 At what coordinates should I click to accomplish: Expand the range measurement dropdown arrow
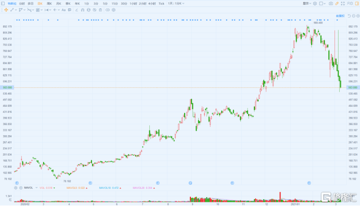point(50,10)
